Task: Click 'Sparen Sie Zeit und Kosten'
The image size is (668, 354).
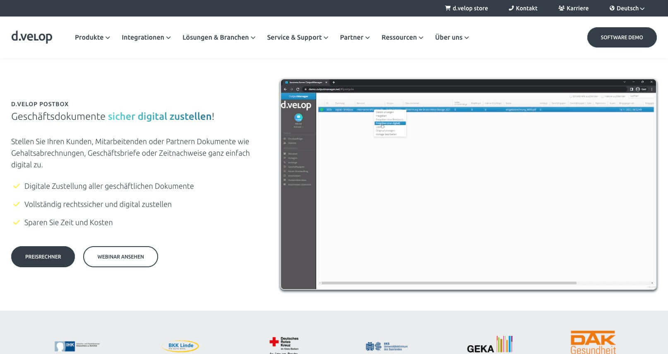Action: (x=68, y=223)
